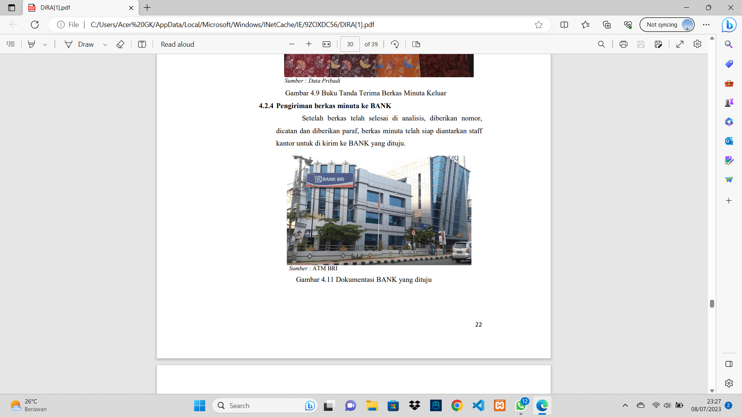This screenshot has height=417, width=742.
Task: Open a new browser tab
Action: pyautogui.click(x=147, y=8)
